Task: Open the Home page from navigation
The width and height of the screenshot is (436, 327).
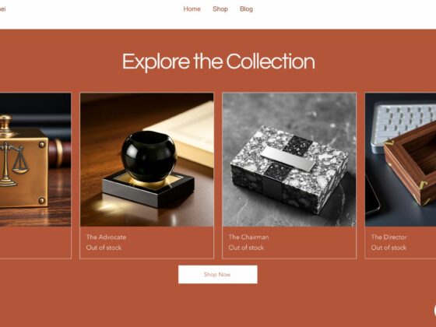Action: click(192, 9)
